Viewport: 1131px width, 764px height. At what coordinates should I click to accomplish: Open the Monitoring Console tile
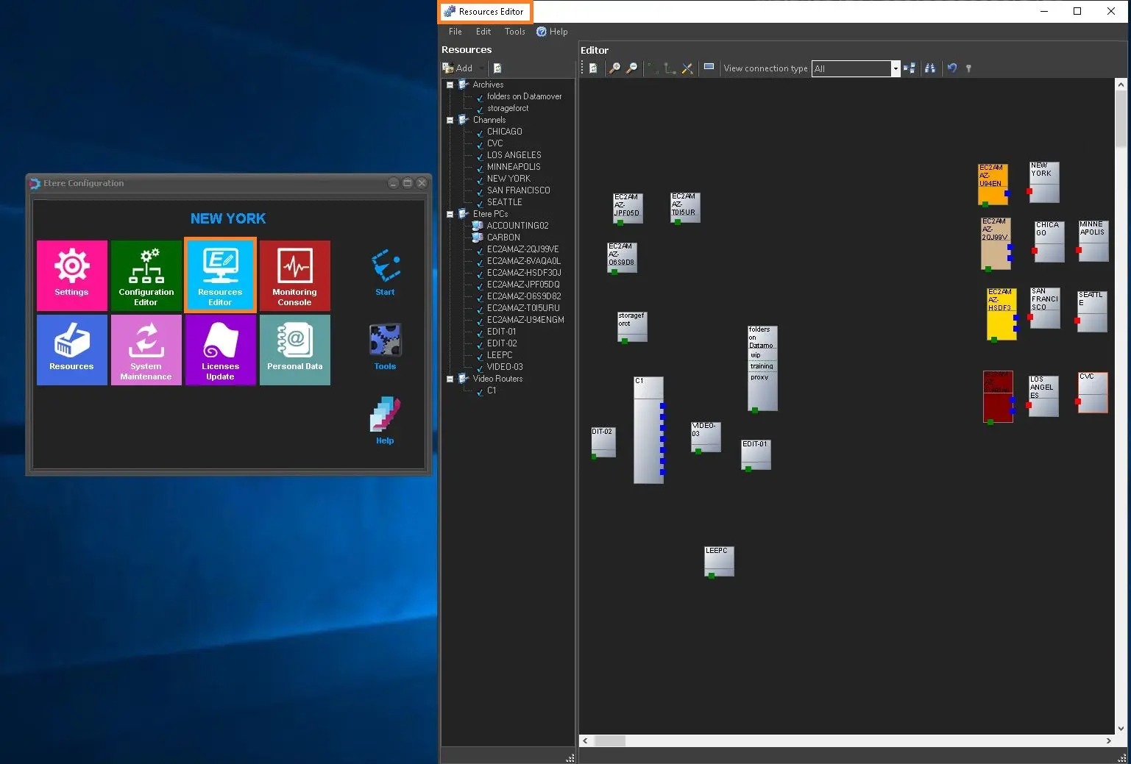coord(294,276)
